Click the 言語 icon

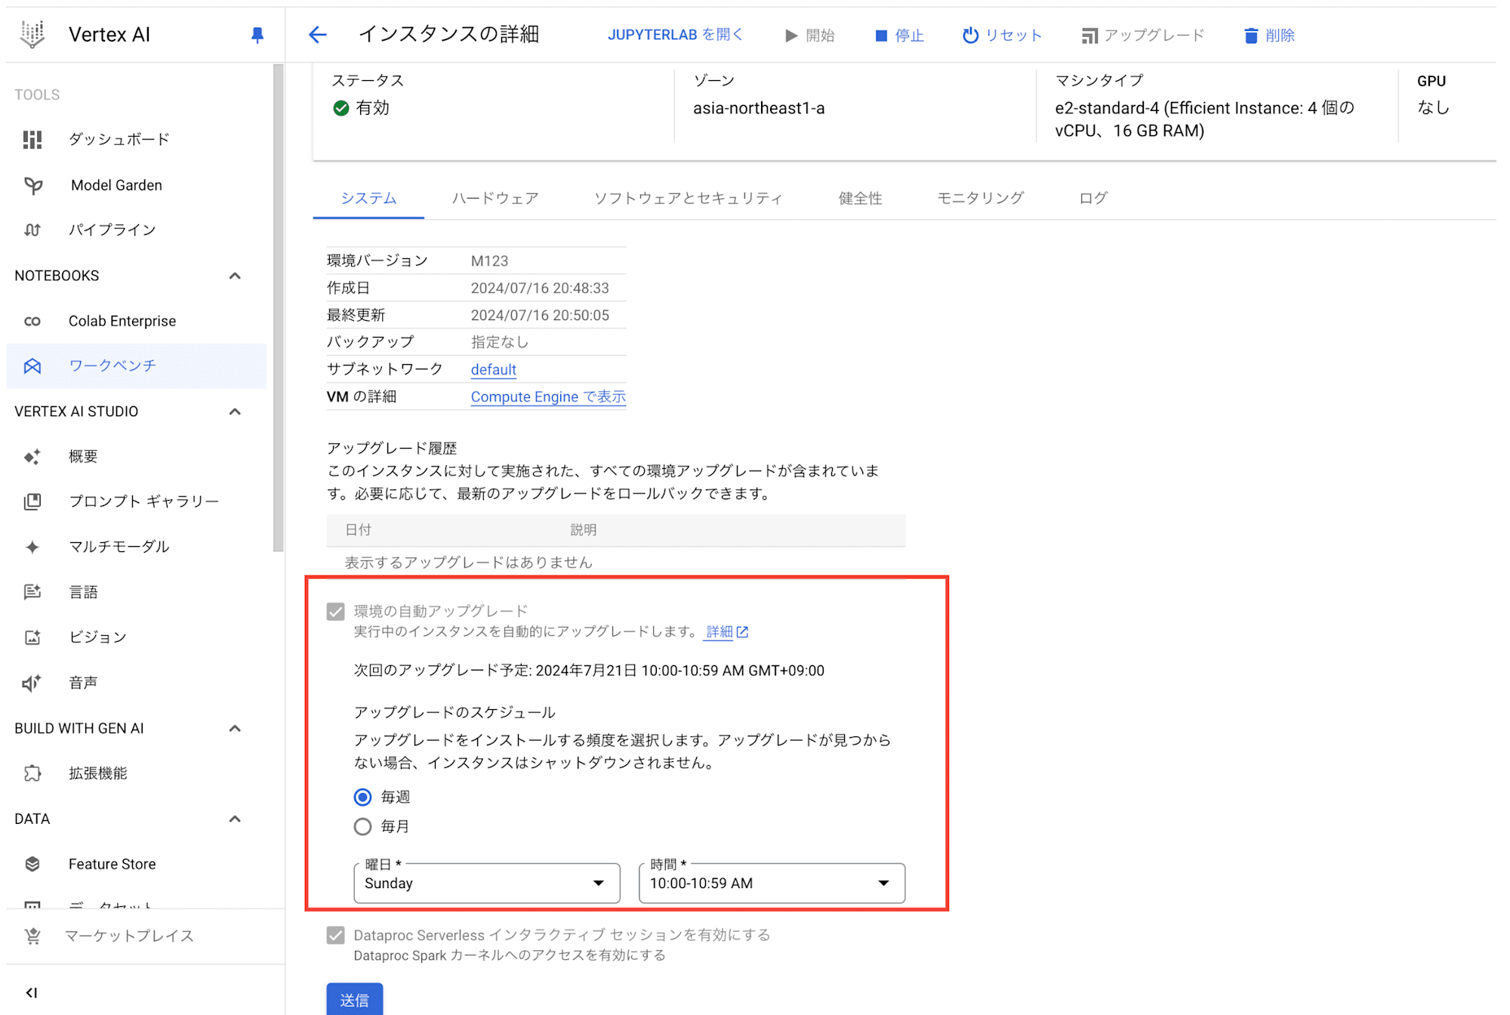click(x=32, y=592)
